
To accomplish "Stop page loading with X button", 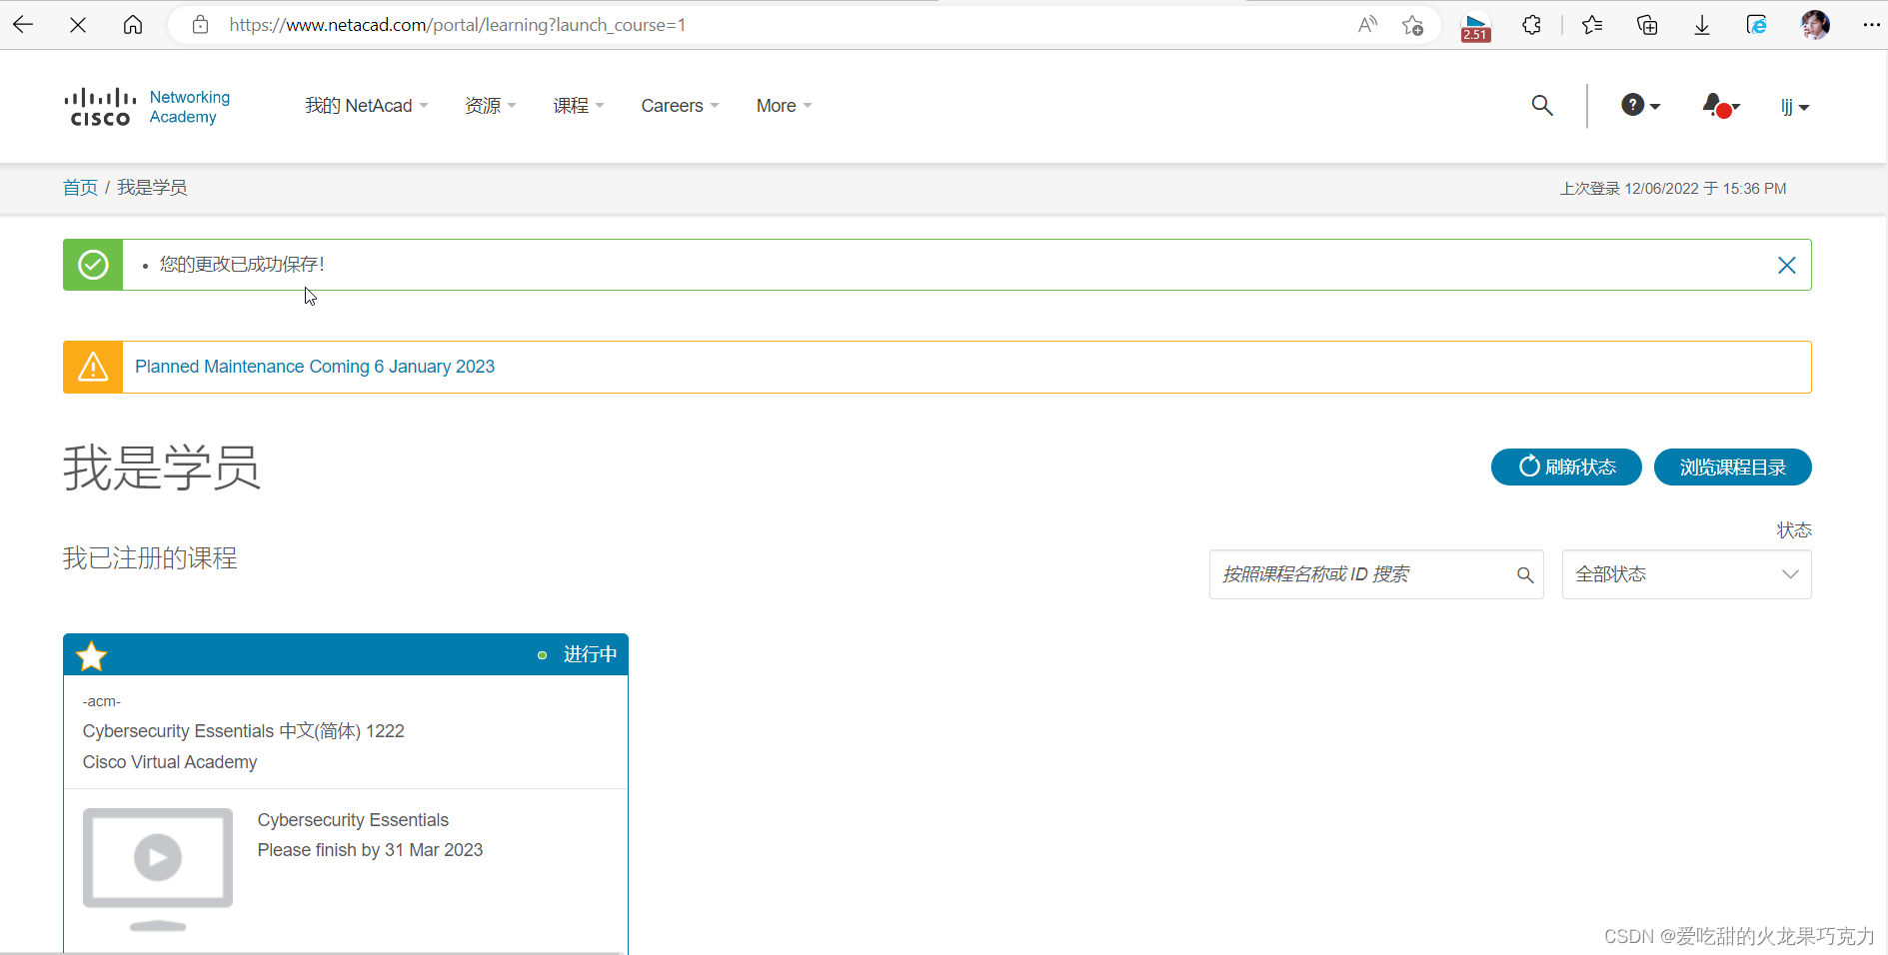I will pos(78,25).
